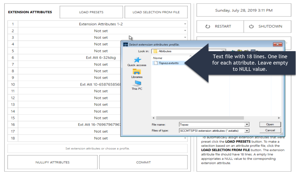Cancel the file selection dialog
Image resolution: width=296 pixels, height=175 pixels.
270,131
